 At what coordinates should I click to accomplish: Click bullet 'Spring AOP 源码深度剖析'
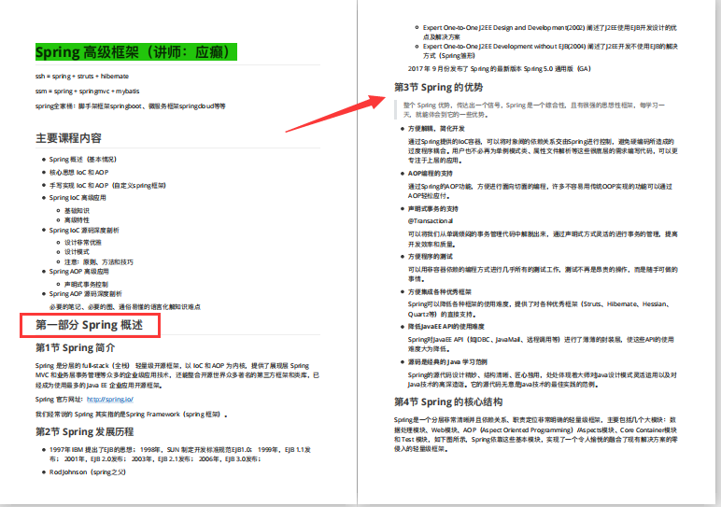[x=86, y=294]
